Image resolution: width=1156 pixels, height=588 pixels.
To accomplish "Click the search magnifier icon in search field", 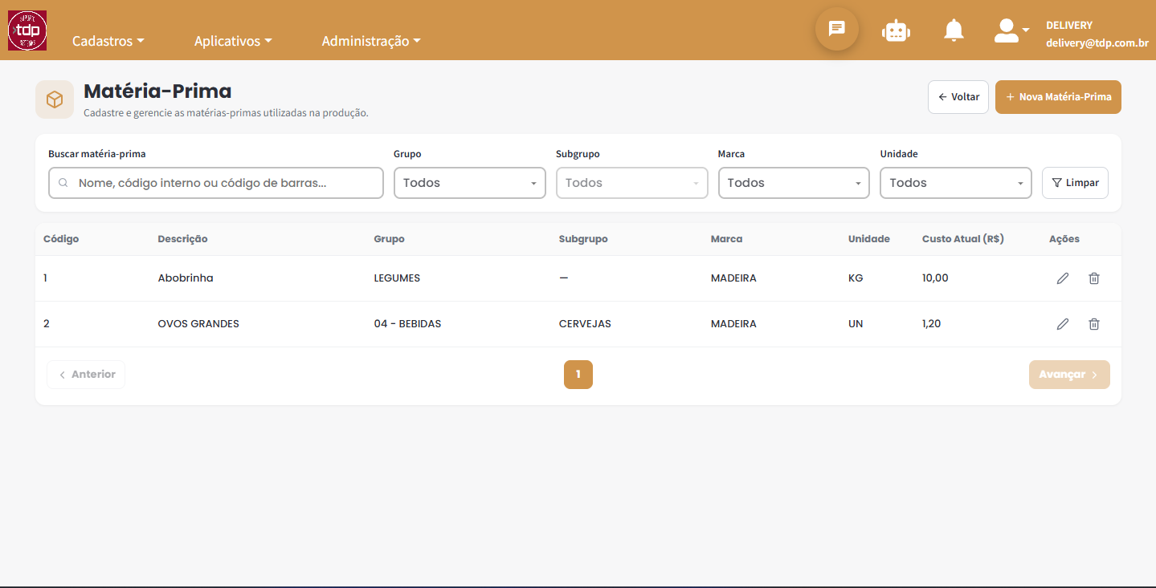I will (x=63, y=183).
